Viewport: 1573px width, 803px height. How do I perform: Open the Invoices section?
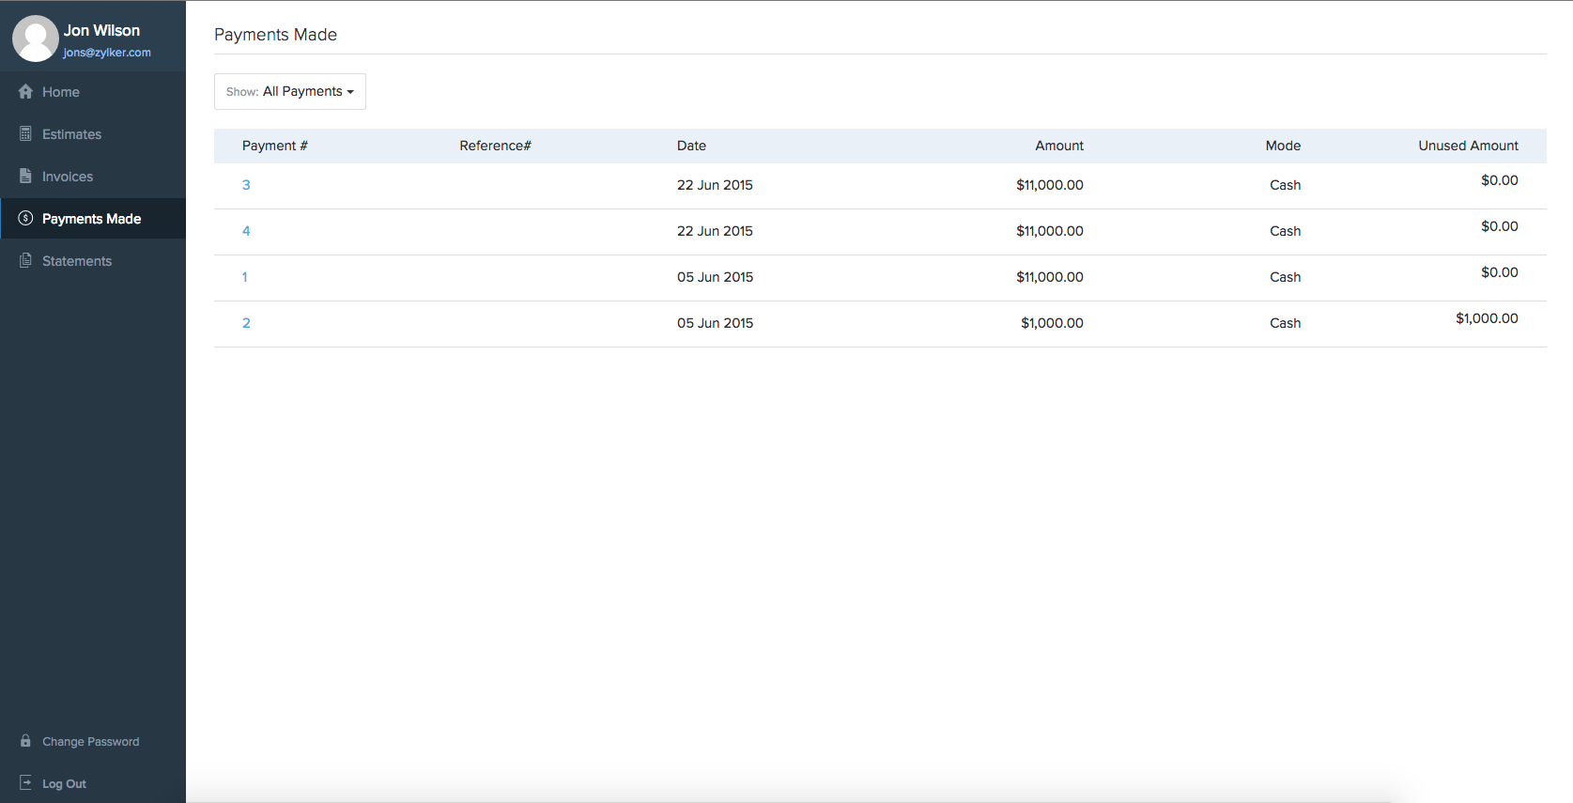pyautogui.click(x=93, y=177)
